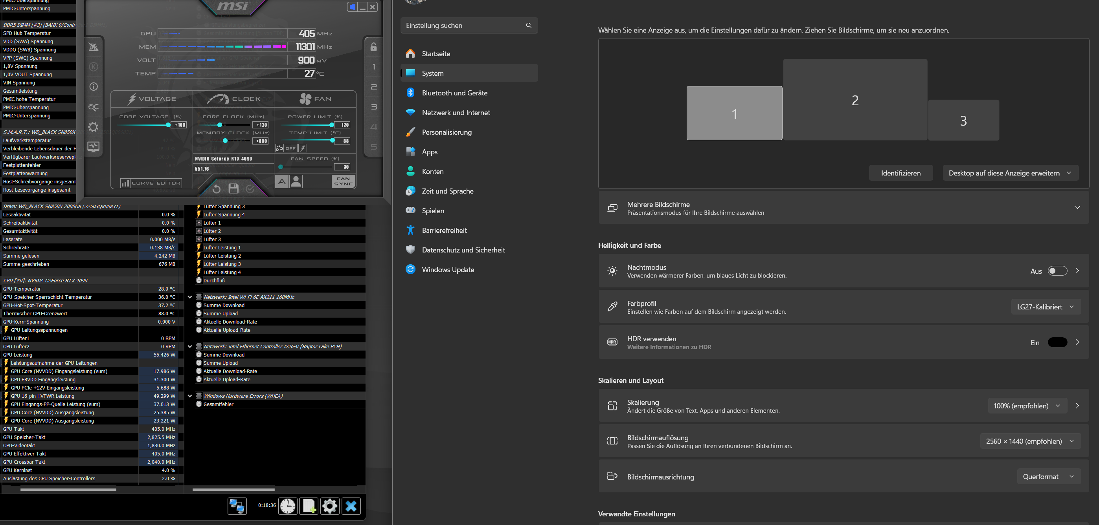Click the Power Limit slider handle
The width and height of the screenshot is (1099, 525).
pyautogui.click(x=331, y=125)
